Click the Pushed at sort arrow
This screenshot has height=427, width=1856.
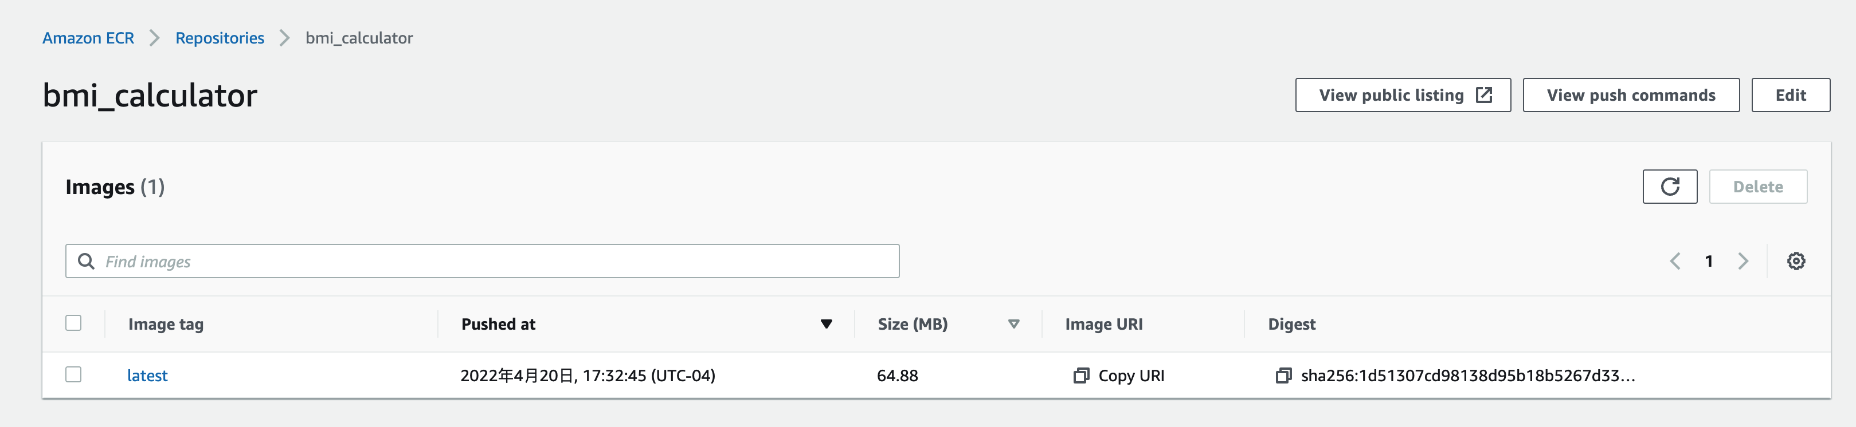pos(827,324)
